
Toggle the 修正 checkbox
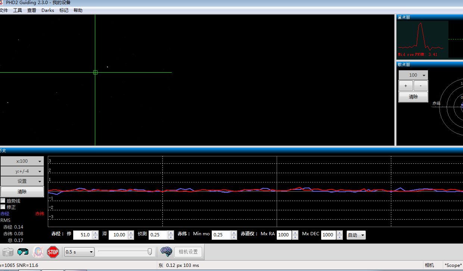[3, 207]
